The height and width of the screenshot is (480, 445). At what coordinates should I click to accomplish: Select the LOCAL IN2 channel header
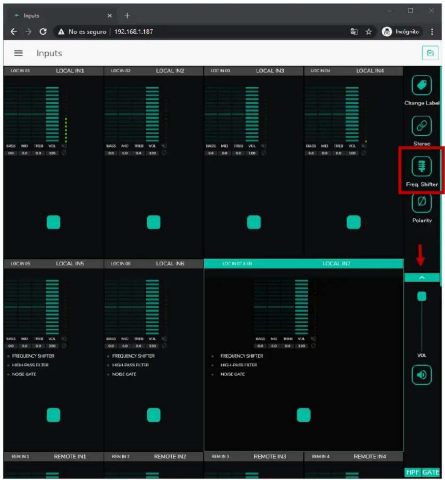point(153,71)
